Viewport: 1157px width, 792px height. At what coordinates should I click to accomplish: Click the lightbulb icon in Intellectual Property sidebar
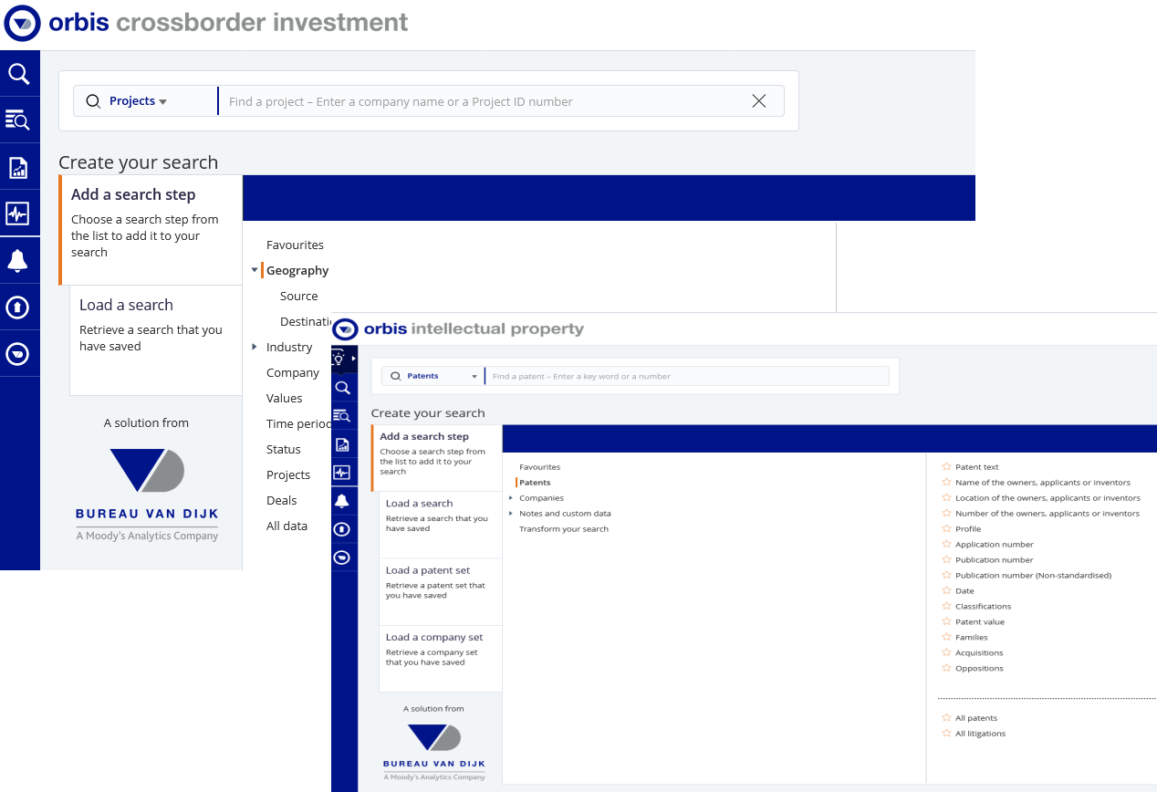tap(339, 358)
